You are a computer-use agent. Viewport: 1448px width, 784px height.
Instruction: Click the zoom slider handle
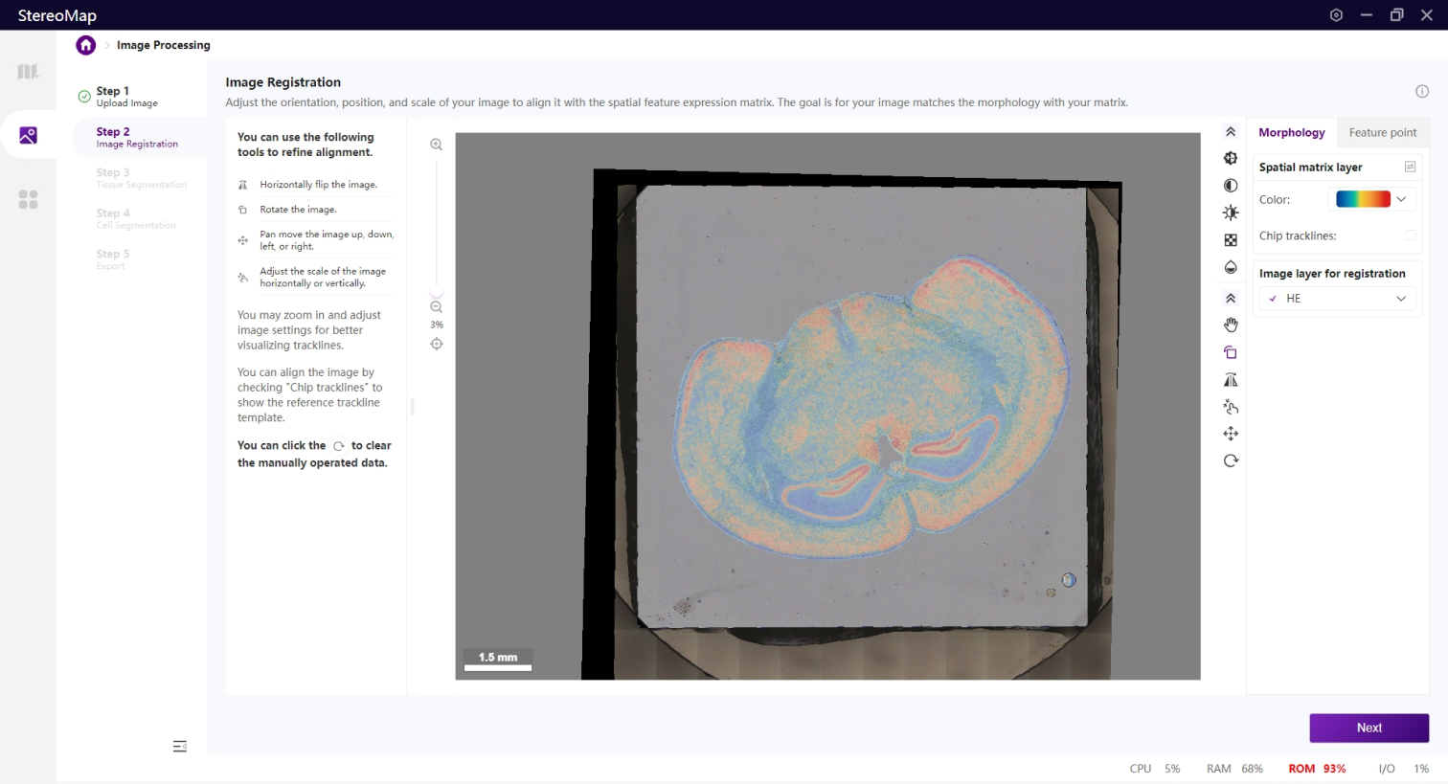[437, 292]
